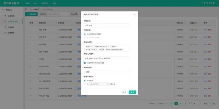Click the white cancel button in dialog
The width and height of the screenshot is (219, 109).
point(124,92)
